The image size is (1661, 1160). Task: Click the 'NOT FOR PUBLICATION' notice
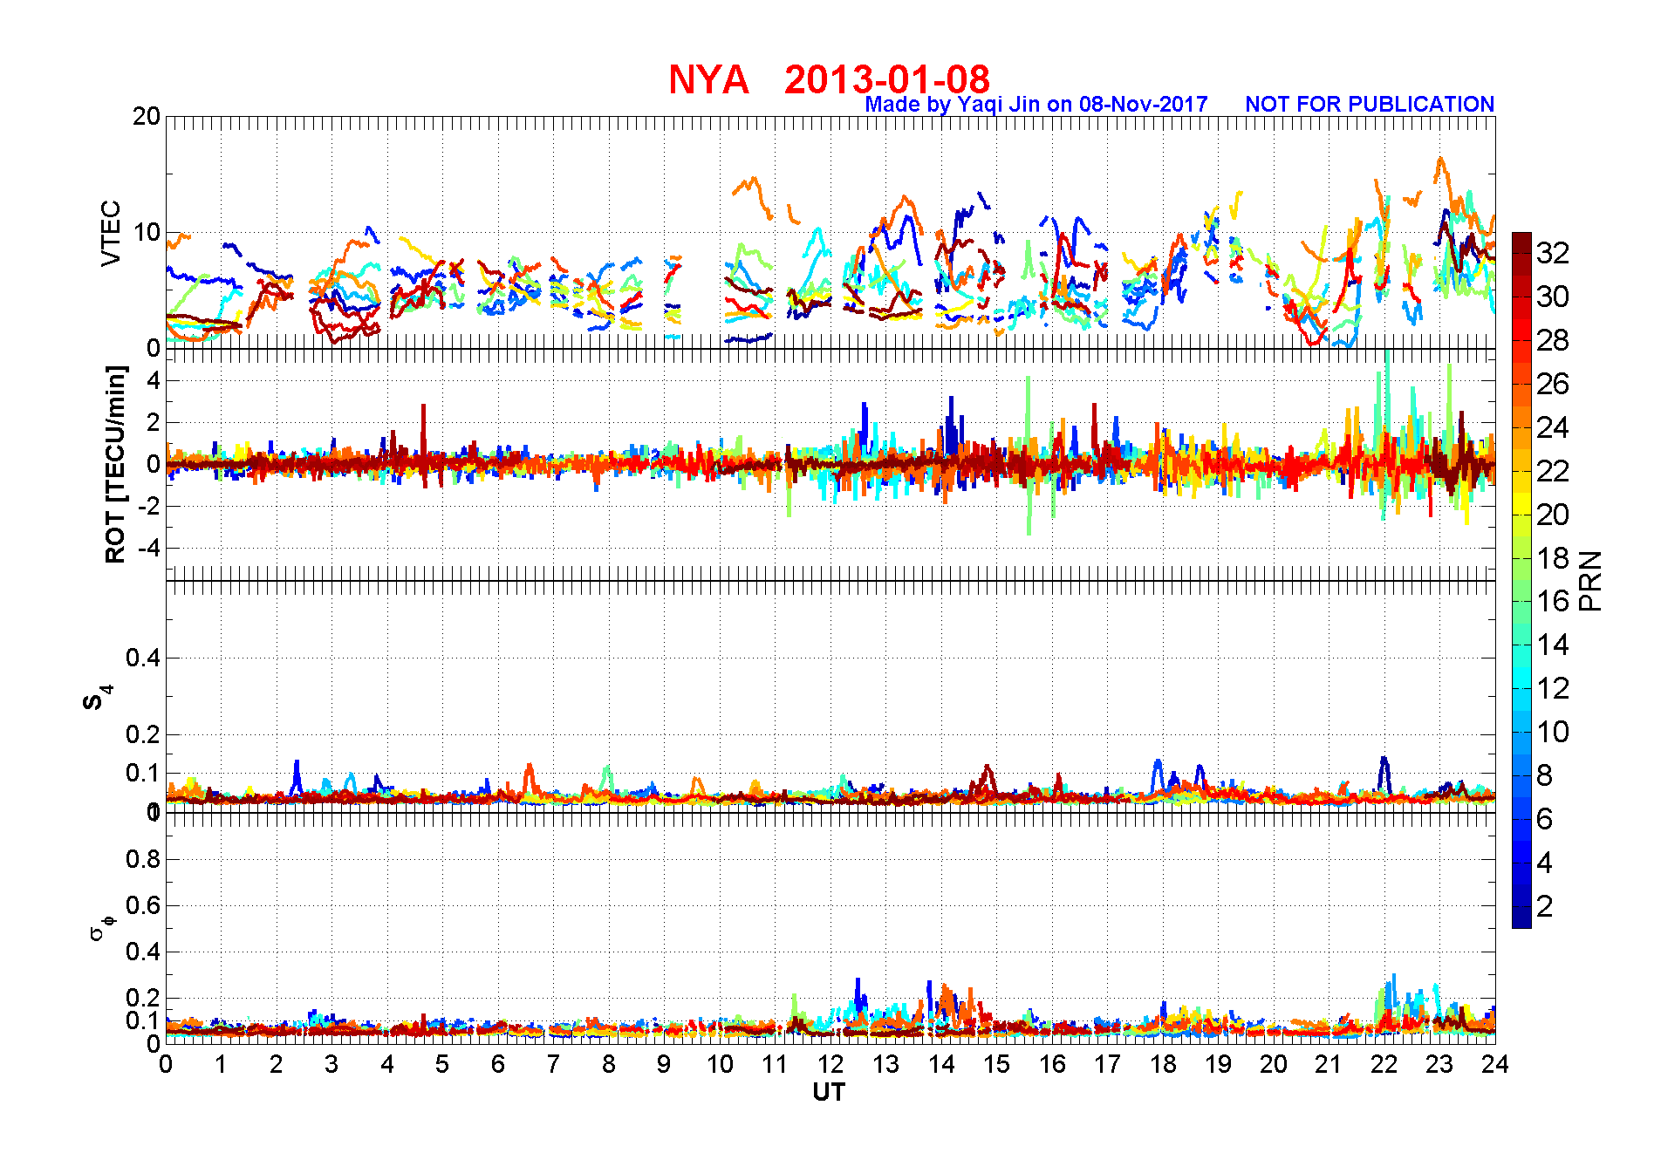click(1370, 104)
